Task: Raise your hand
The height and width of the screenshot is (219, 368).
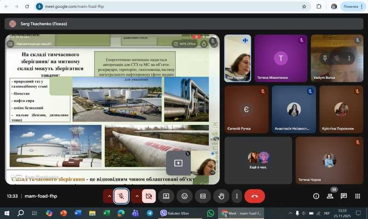Action: pos(221,196)
